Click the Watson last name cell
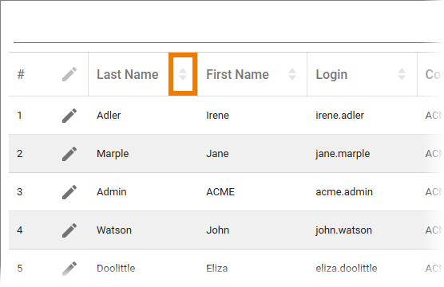Image resolution: width=444 pixels, height=287 pixels. point(114,230)
